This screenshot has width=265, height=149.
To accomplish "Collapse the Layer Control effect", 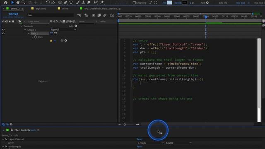I will pos(3,139).
